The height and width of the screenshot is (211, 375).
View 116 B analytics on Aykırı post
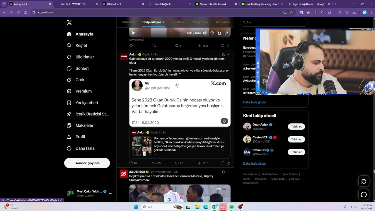pos(203,163)
